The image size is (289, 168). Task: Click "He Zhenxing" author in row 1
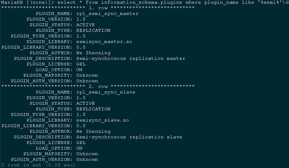click(93, 53)
